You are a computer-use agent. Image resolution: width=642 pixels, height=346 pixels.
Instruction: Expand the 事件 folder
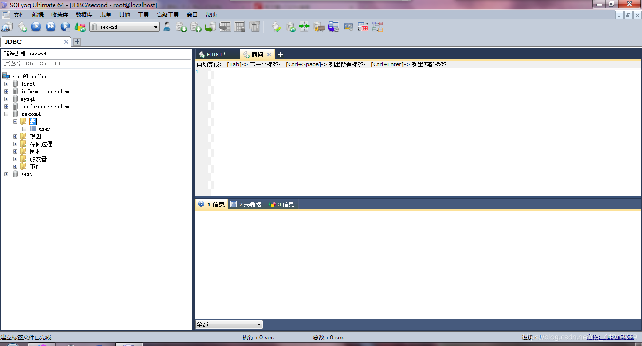click(15, 166)
